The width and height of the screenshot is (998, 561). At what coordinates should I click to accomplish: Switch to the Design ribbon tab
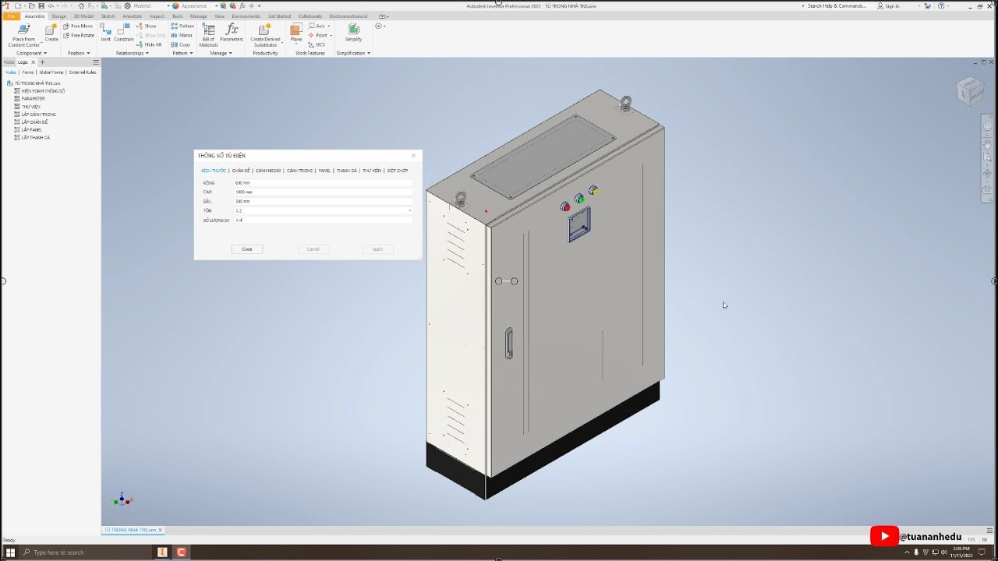point(59,16)
